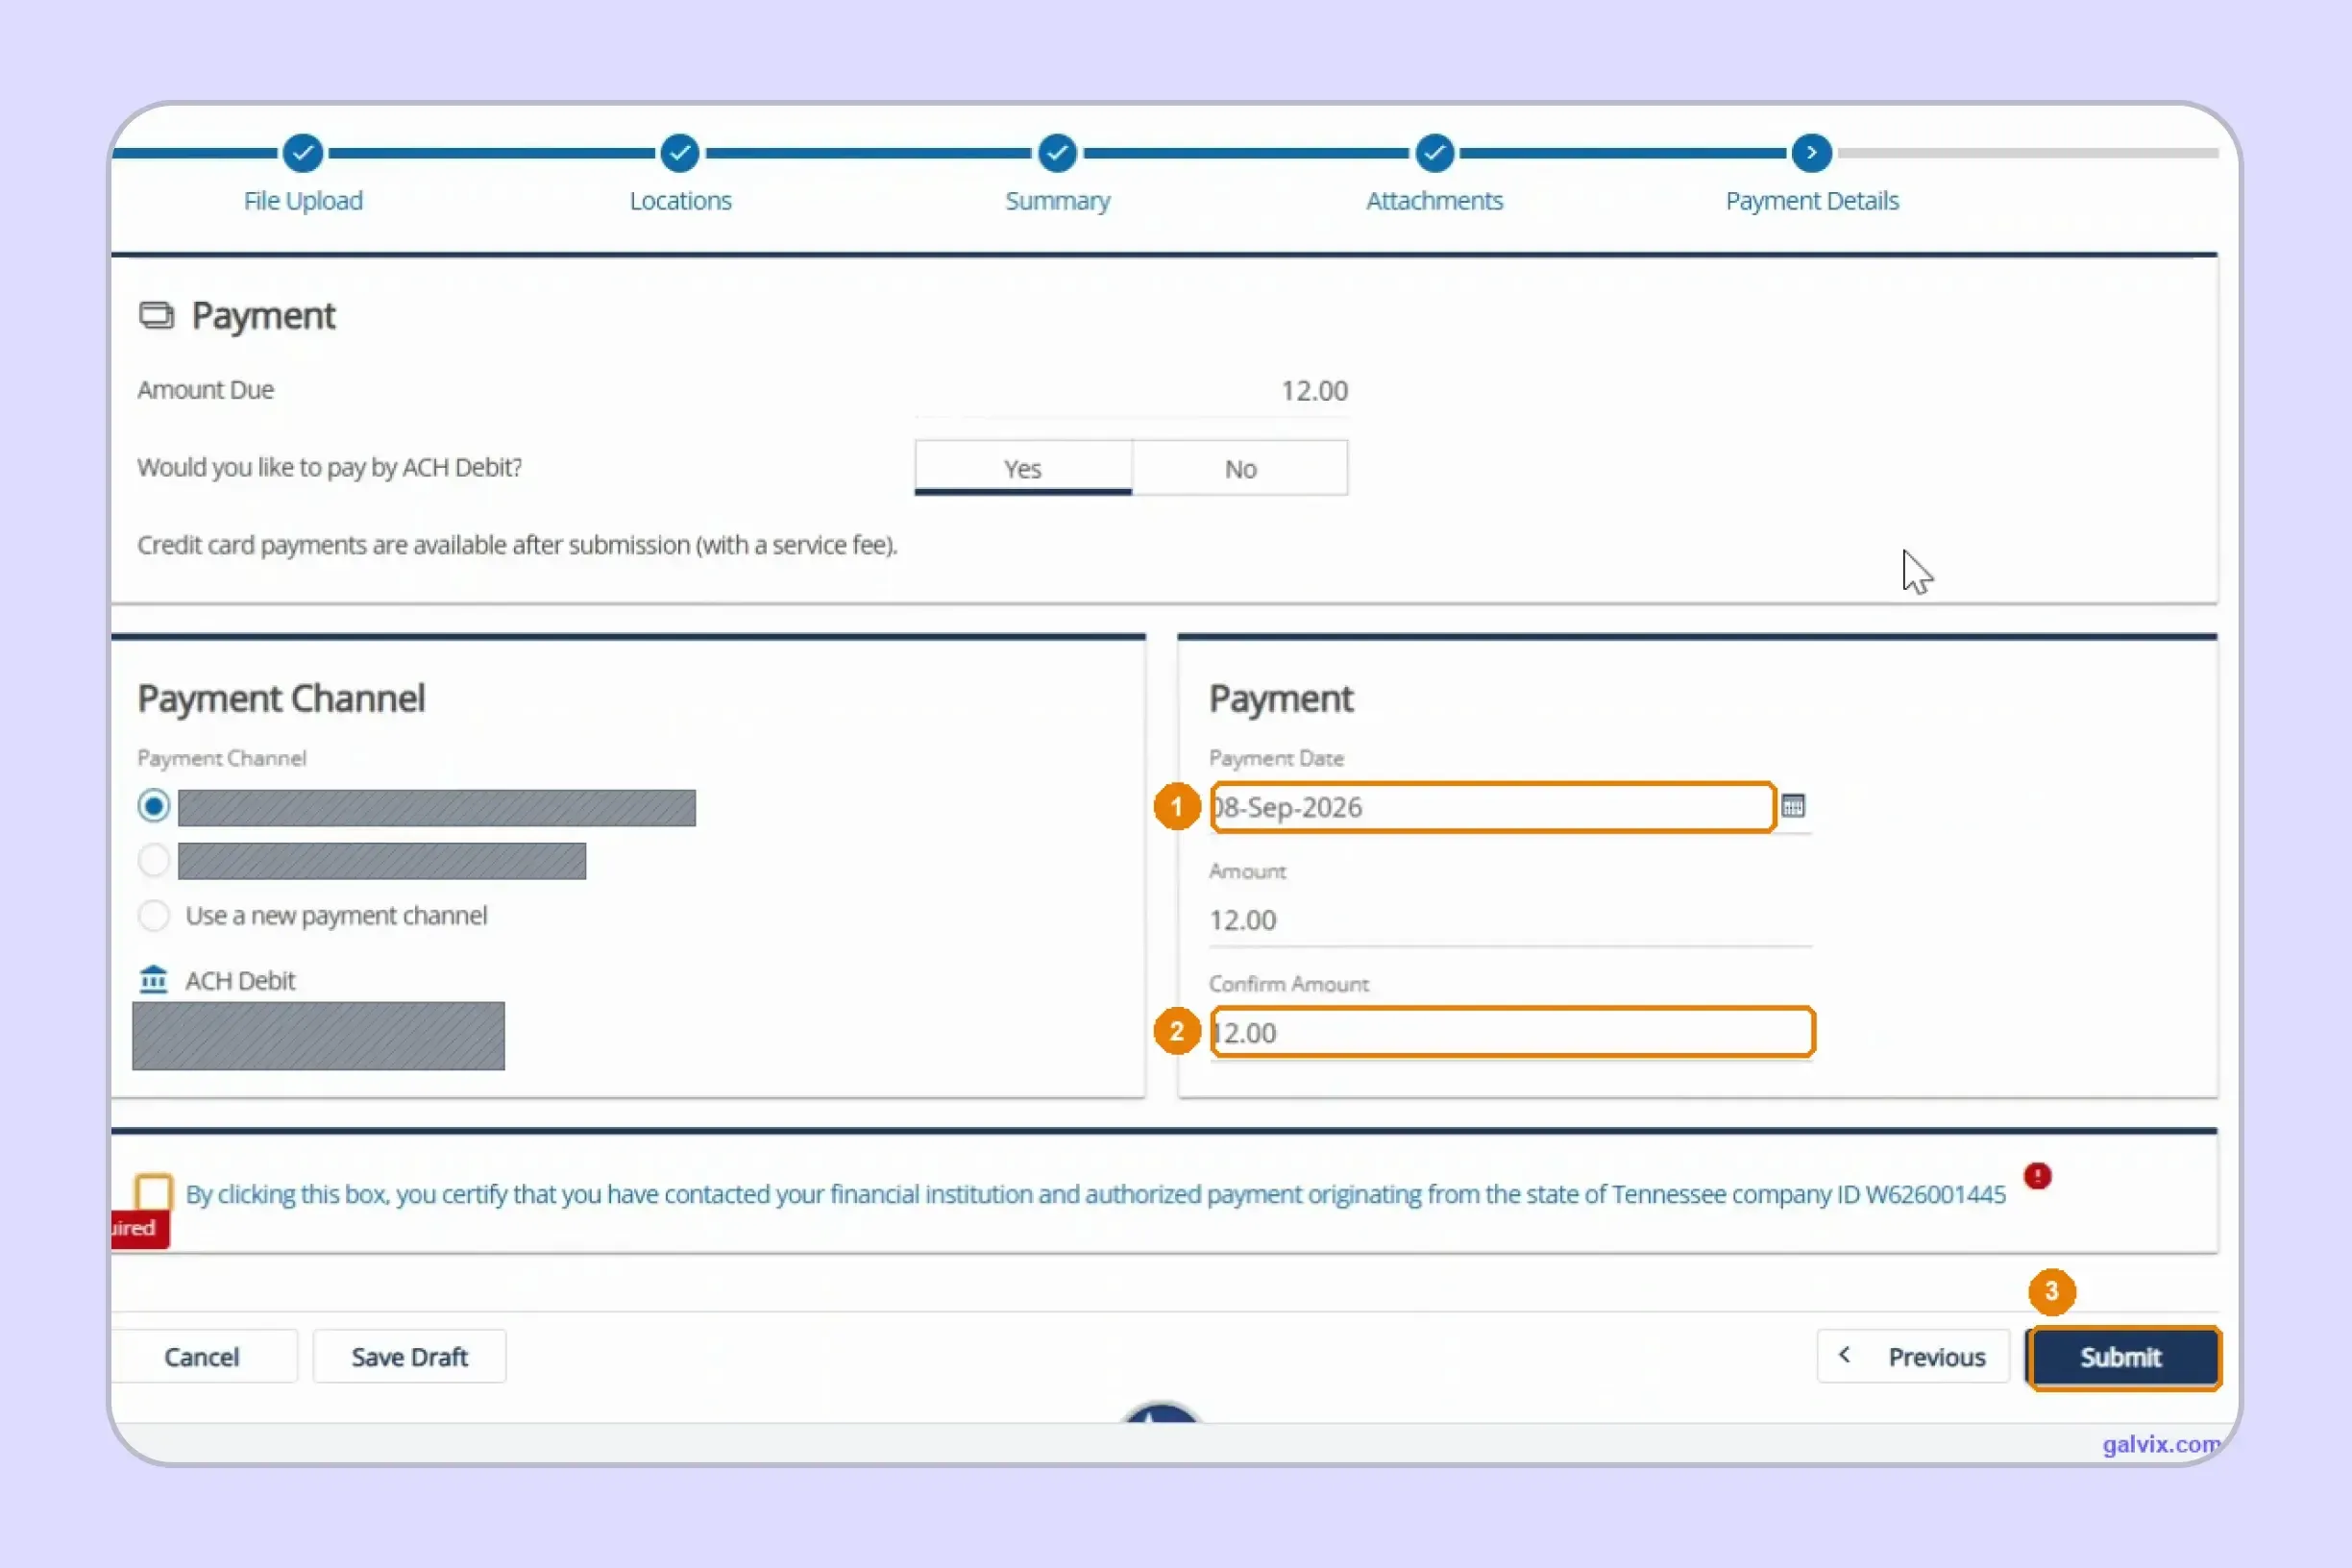Click the Payment Date input field

point(1492,807)
